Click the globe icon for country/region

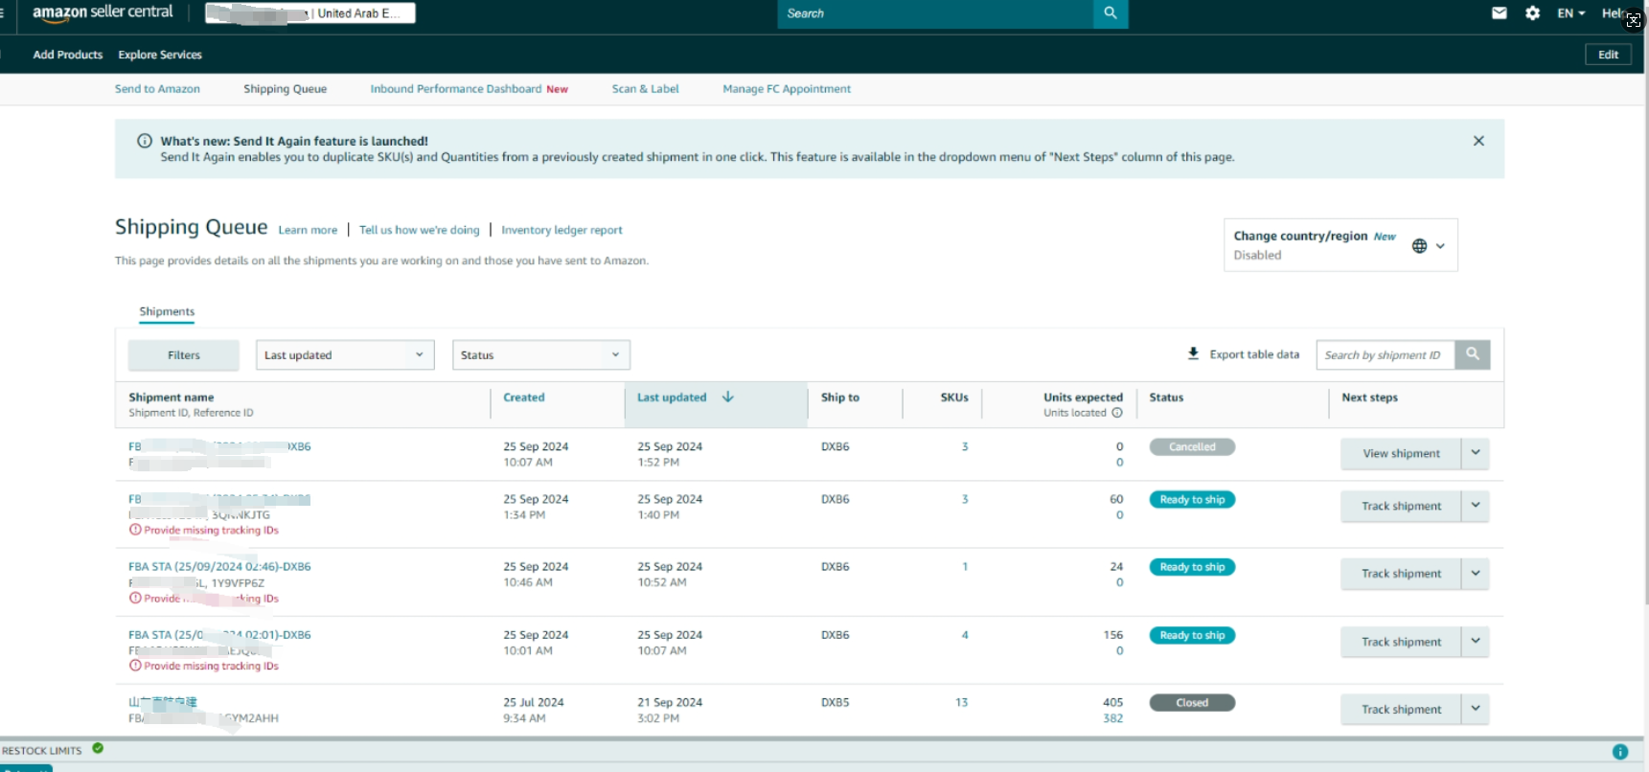[1419, 246]
